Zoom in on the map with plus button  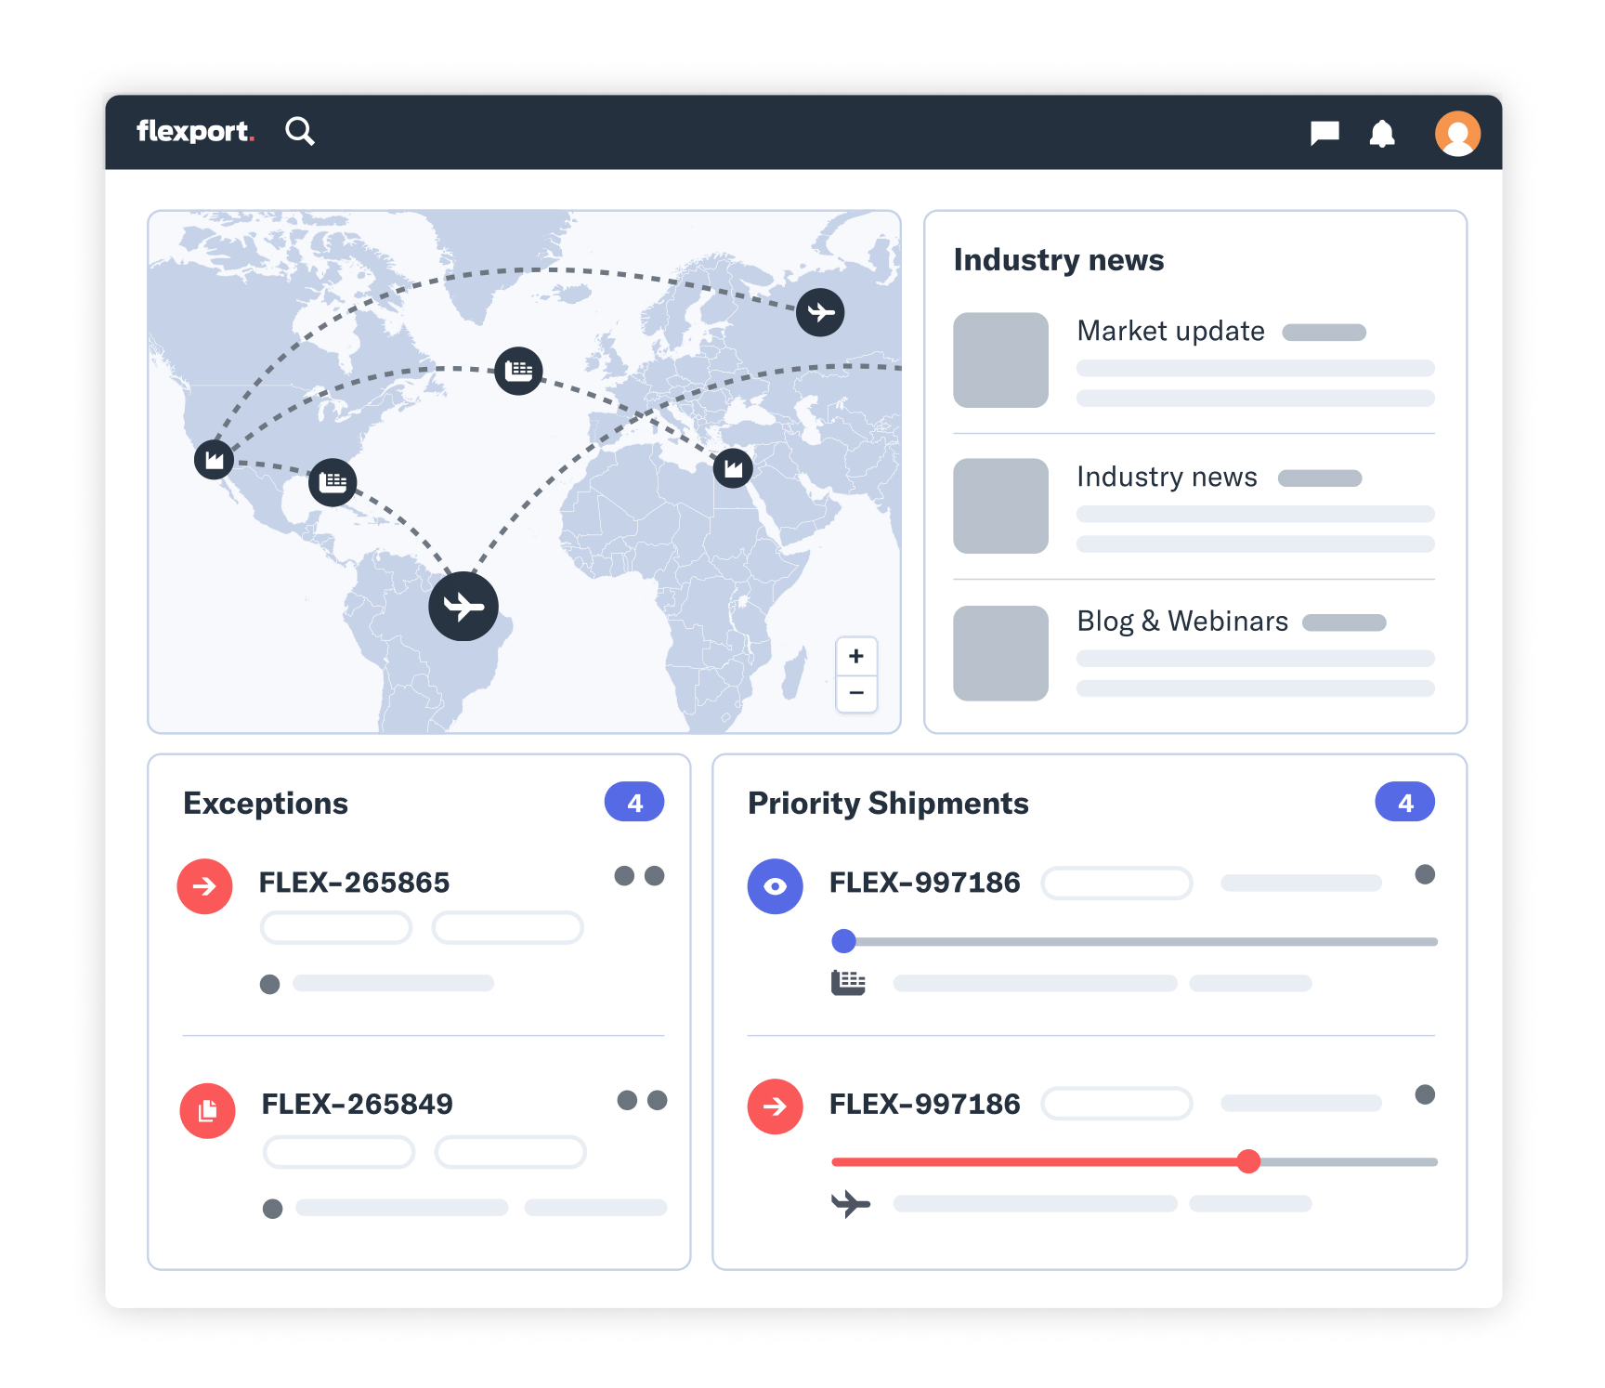point(855,656)
